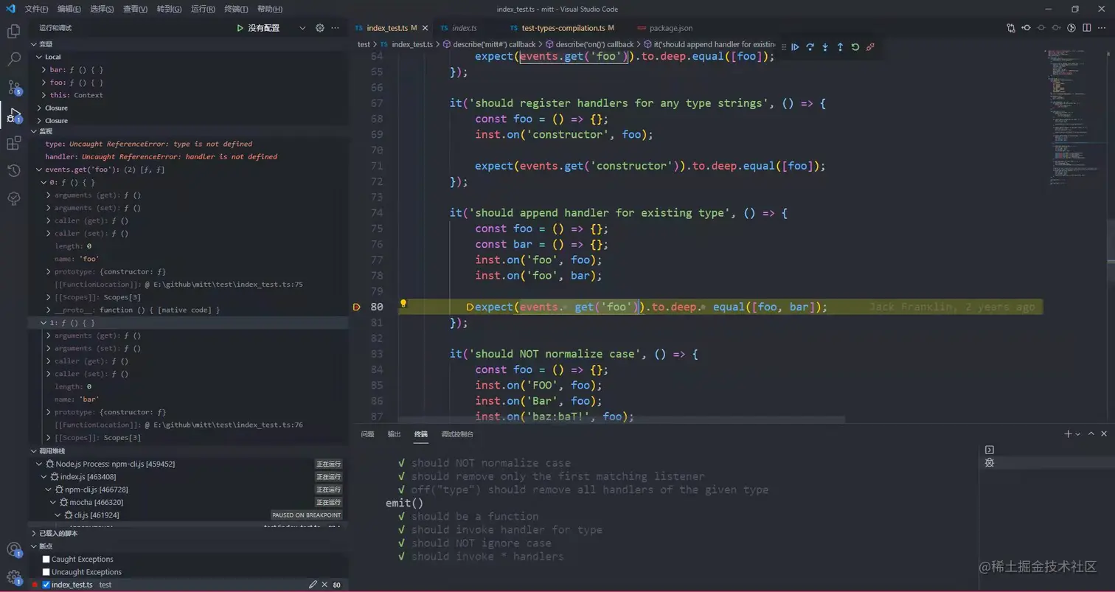Open the Run and Debug activity icon
1115x592 pixels.
pos(13,115)
